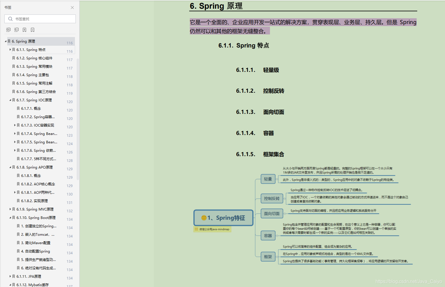Open bookmark 6.1.7.2. Spring容器
This screenshot has width=445, height=287.
pyautogui.click(x=38, y=117)
